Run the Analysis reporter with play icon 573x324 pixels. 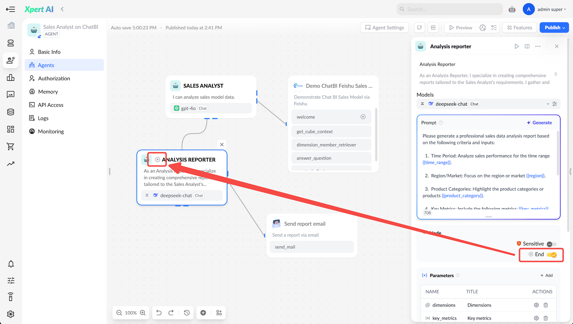[516, 46]
